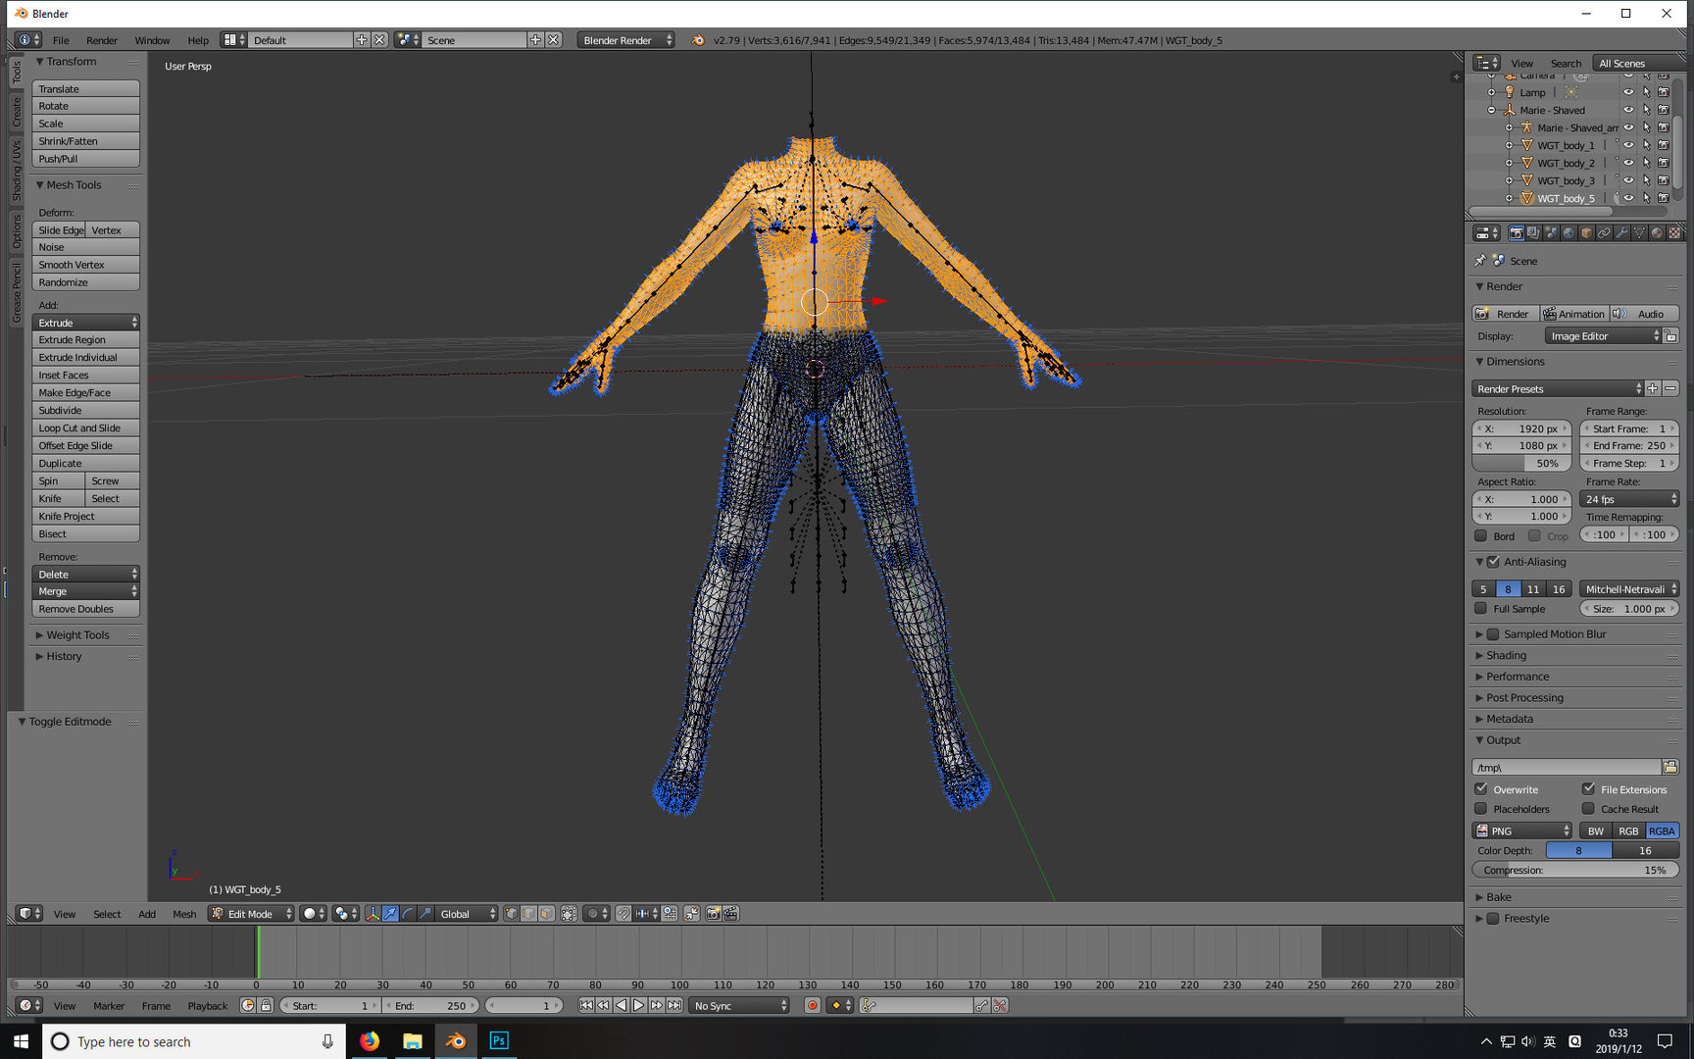The width and height of the screenshot is (1694, 1059).
Task: Open the PNG file format dropdown
Action: click(x=1521, y=831)
